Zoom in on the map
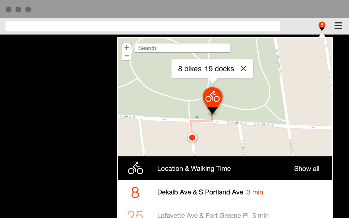 (x=127, y=48)
